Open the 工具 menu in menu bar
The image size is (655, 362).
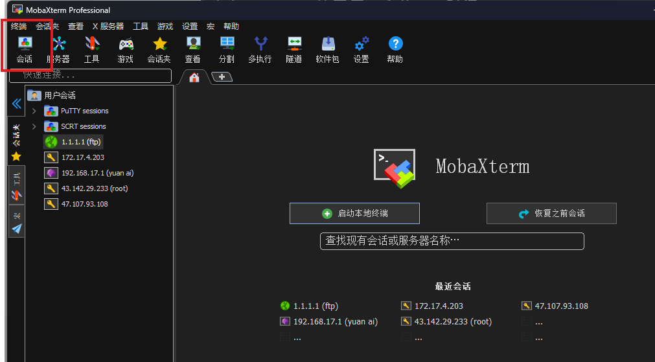[x=141, y=27]
